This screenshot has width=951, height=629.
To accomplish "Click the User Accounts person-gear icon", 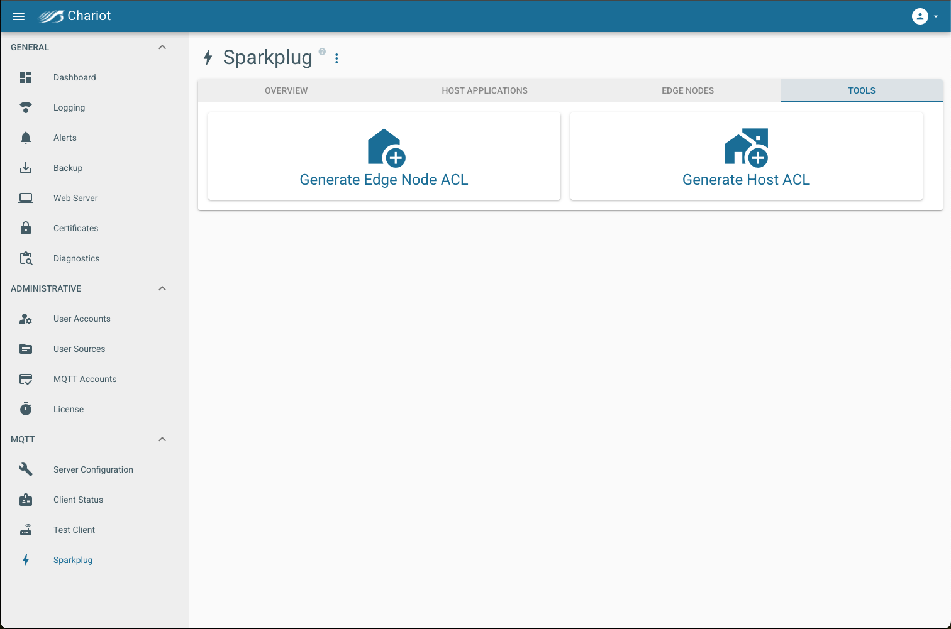I will tap(26, 319).
